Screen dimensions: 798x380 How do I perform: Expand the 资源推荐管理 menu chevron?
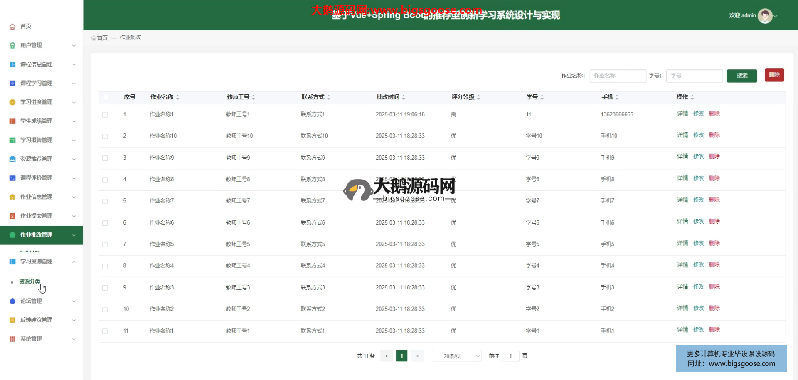74,159
